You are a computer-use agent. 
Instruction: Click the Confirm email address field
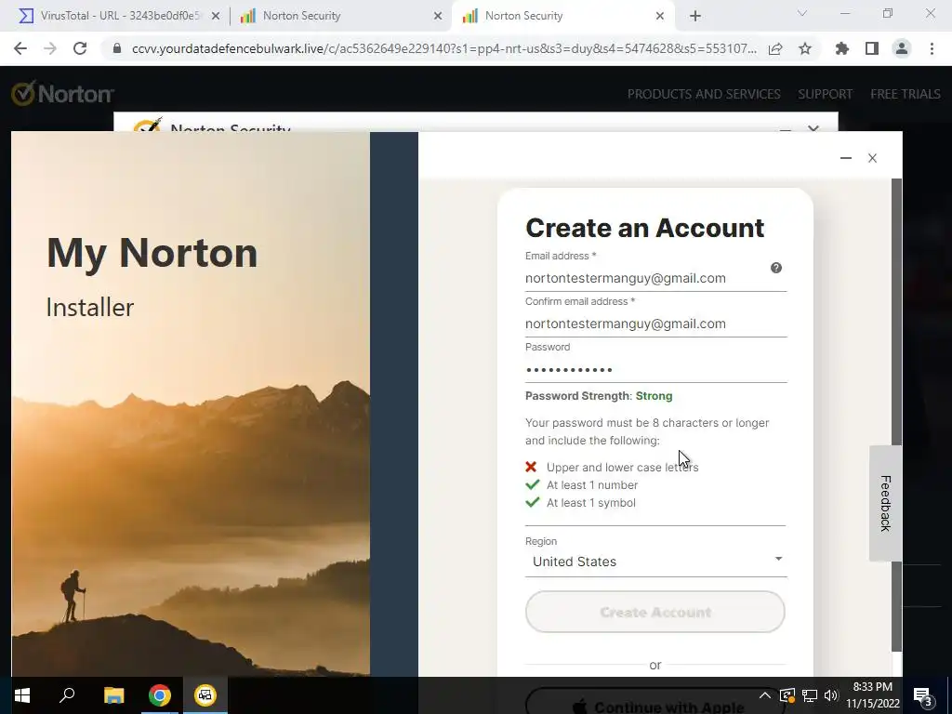[655, 324]
